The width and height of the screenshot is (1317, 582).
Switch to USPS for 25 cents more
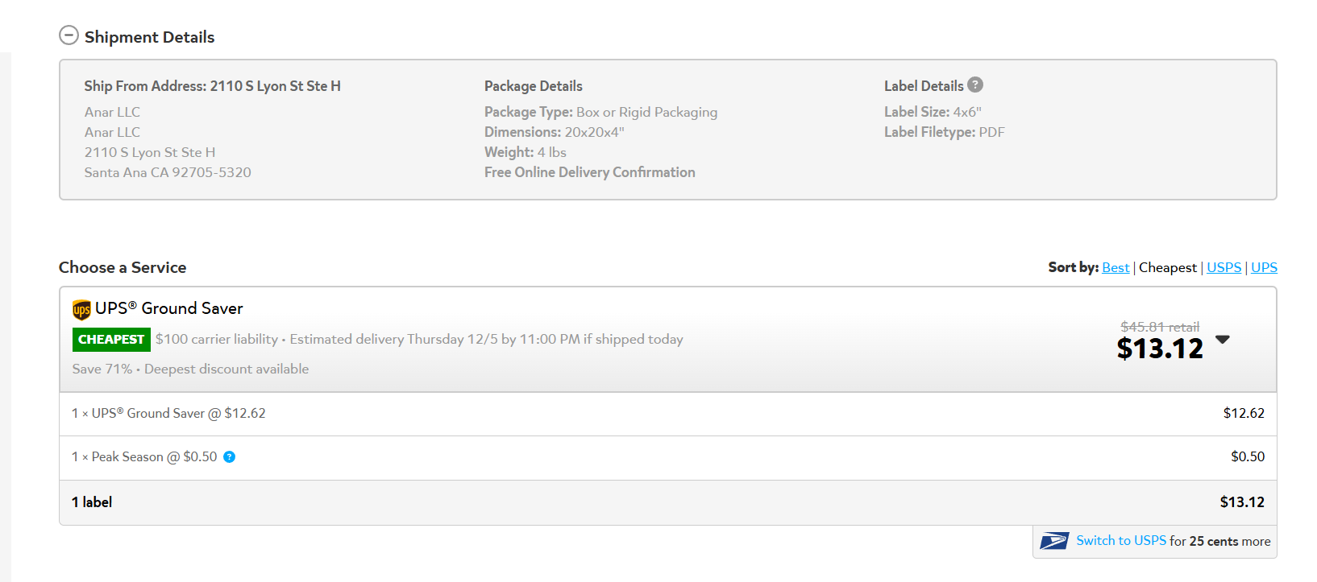[x=1155, y=541]
